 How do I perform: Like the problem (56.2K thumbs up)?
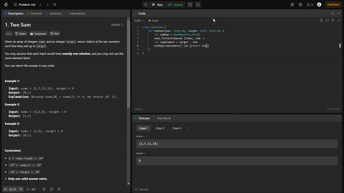point(10,189)
